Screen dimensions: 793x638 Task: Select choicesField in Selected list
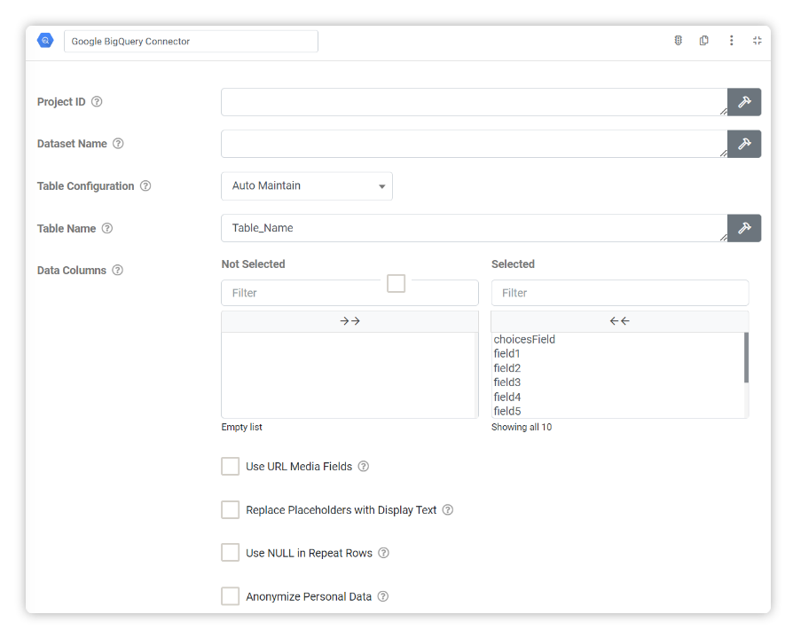[524, 340]
